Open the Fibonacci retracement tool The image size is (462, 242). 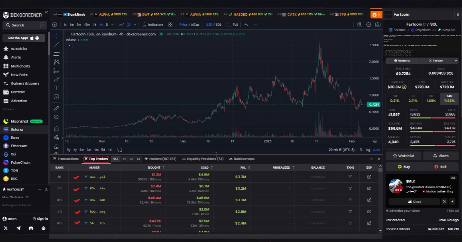pos(57,53)
